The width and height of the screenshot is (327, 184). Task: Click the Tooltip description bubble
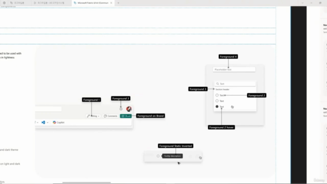tap(173, 156)
